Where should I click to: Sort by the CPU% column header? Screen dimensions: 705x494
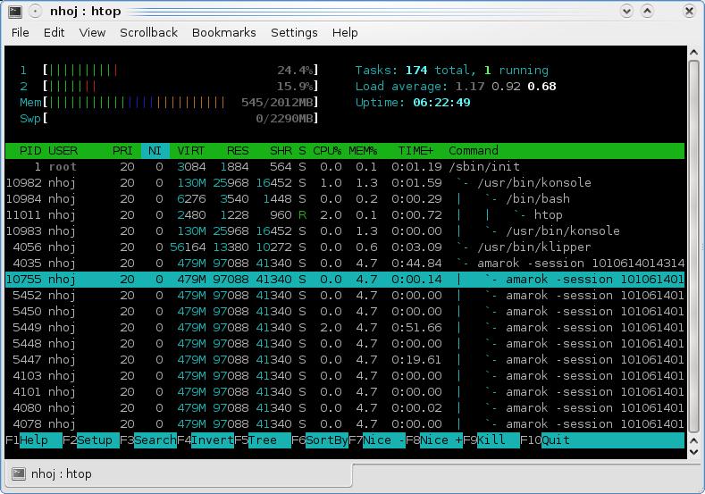[327, 150]
